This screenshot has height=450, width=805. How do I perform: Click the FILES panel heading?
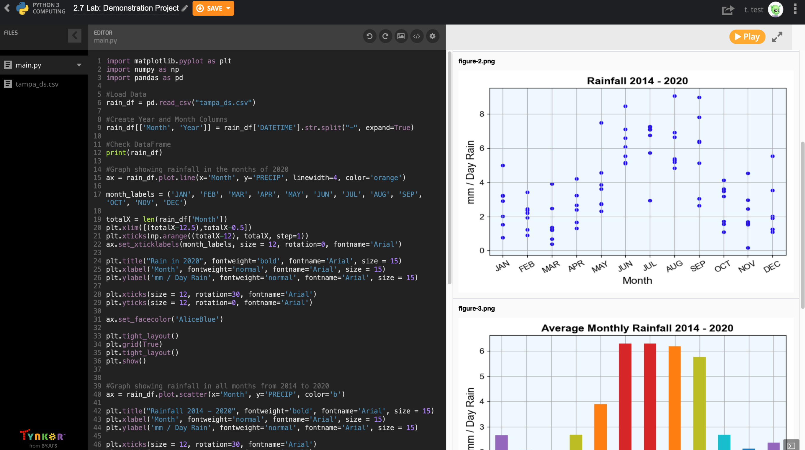(x=11, y=33)
